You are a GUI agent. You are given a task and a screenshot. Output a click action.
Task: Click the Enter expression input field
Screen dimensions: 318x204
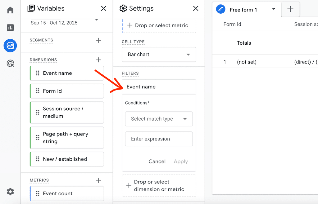click(x=159, y=139)
